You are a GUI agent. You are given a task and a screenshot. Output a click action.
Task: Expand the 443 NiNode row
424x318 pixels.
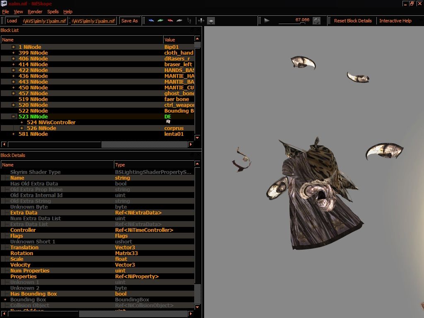[x=13, y=82]
